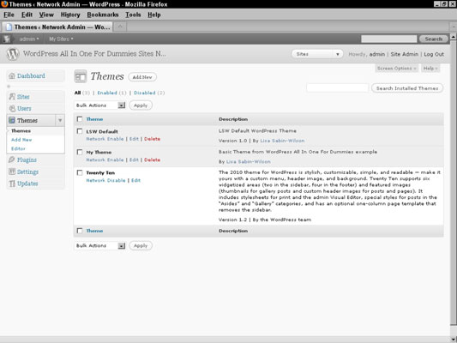Open the Settings icon in sidebar
The image size is (457, 343).
tap(12, 171)
